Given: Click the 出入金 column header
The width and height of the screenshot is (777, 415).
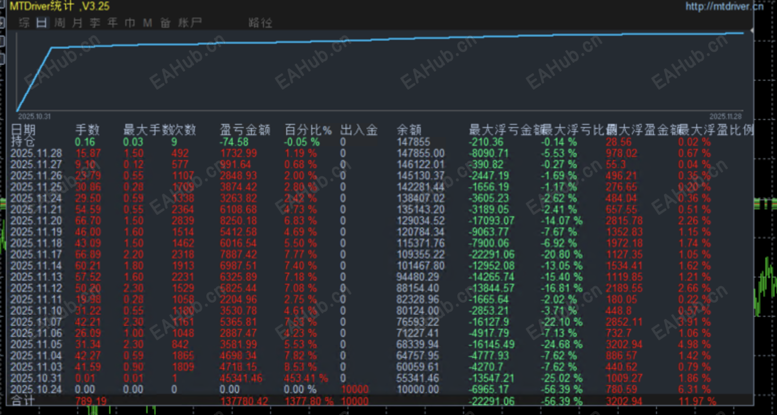Looking at the screenshot, I should (359, 130).
